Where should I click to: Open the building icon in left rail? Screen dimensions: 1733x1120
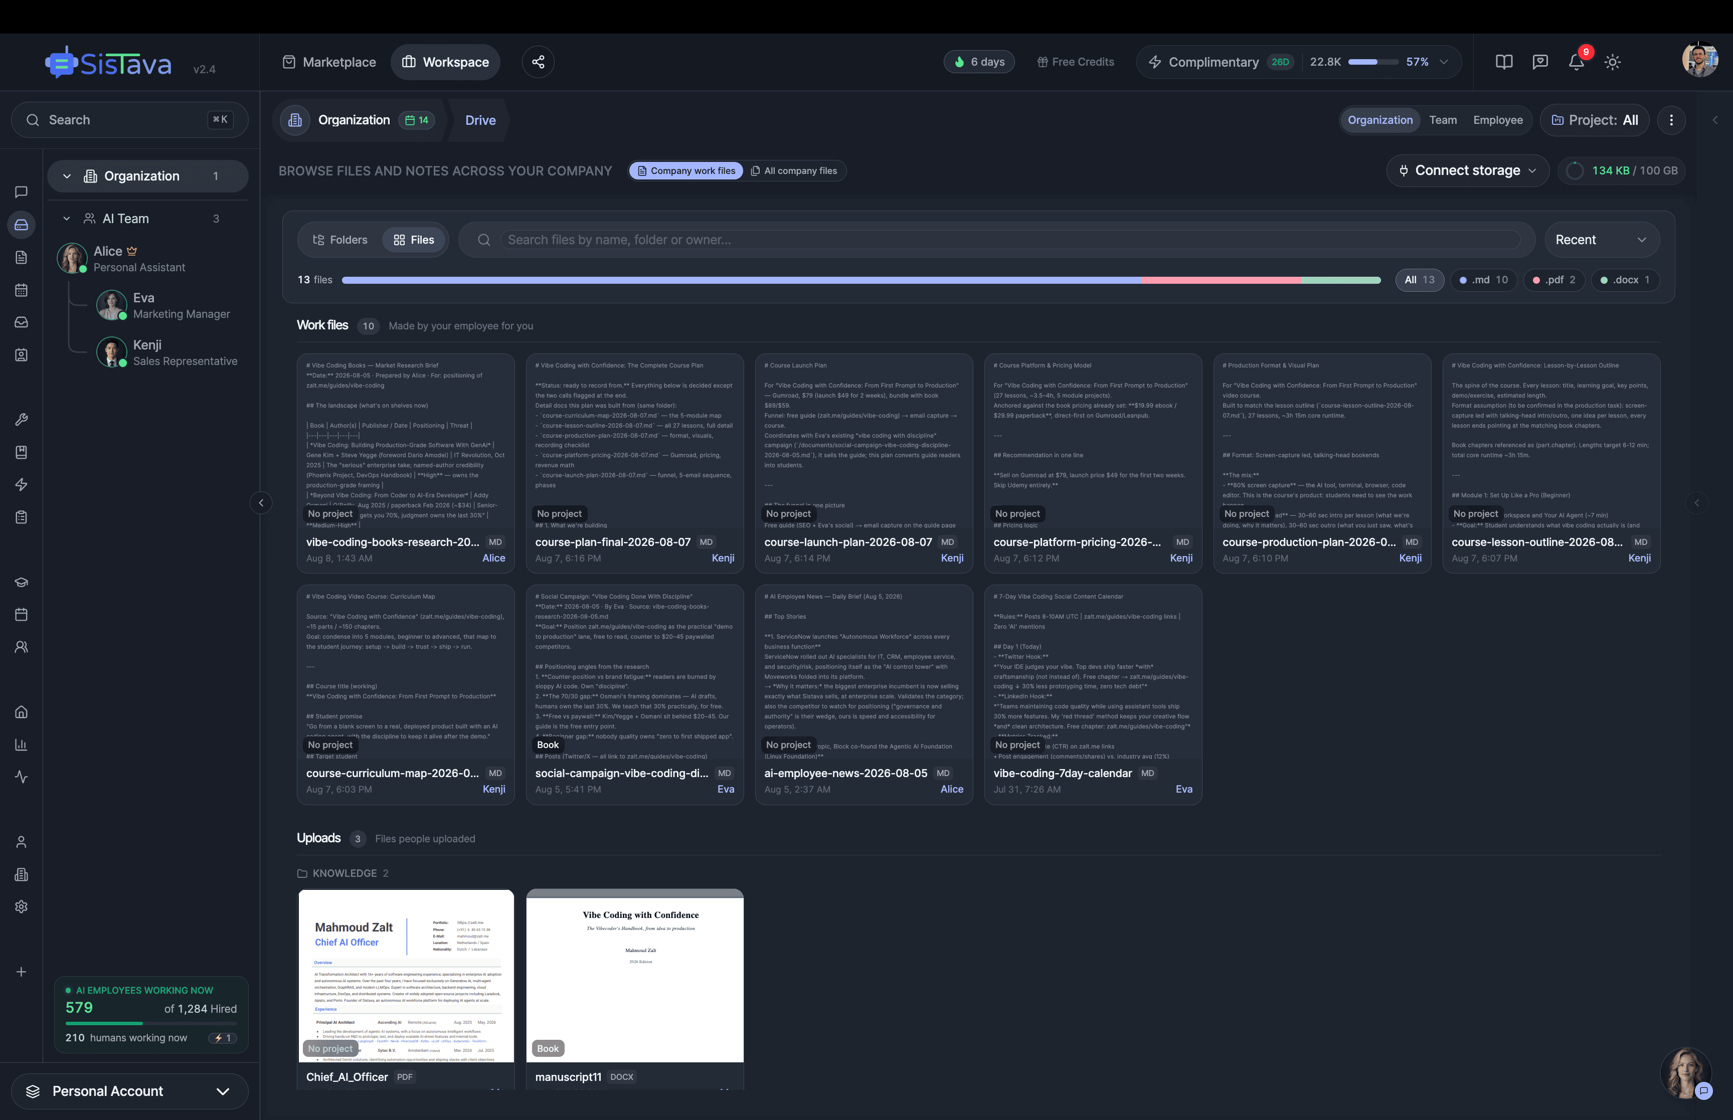click(21, 874)
